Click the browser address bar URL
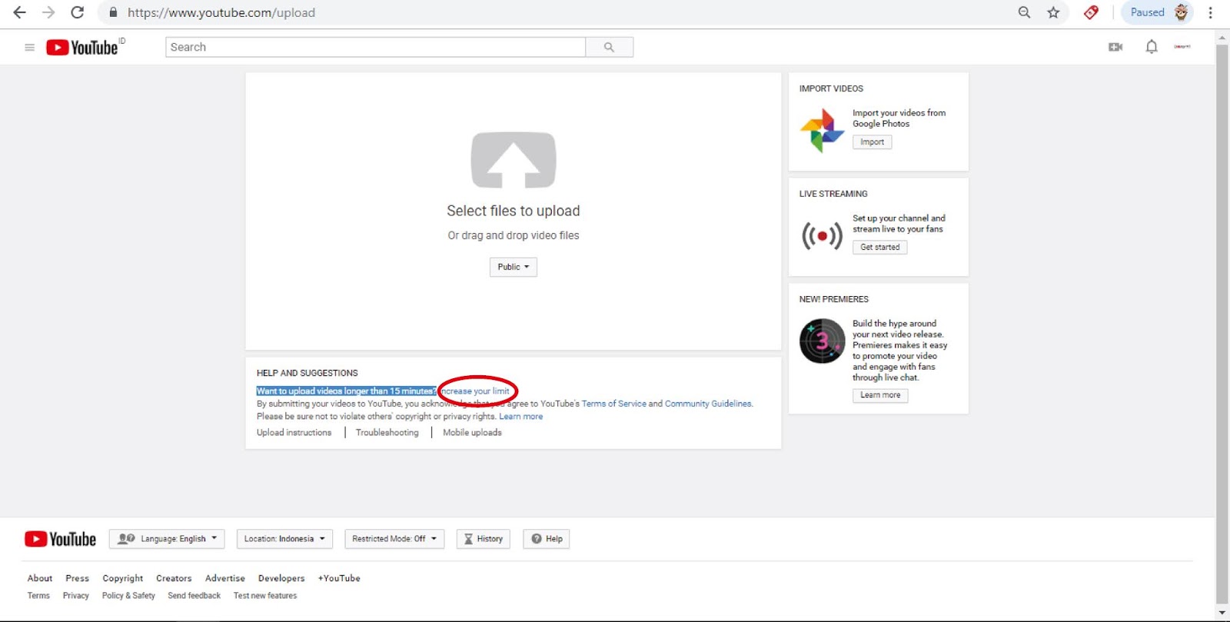 (221, 13)
